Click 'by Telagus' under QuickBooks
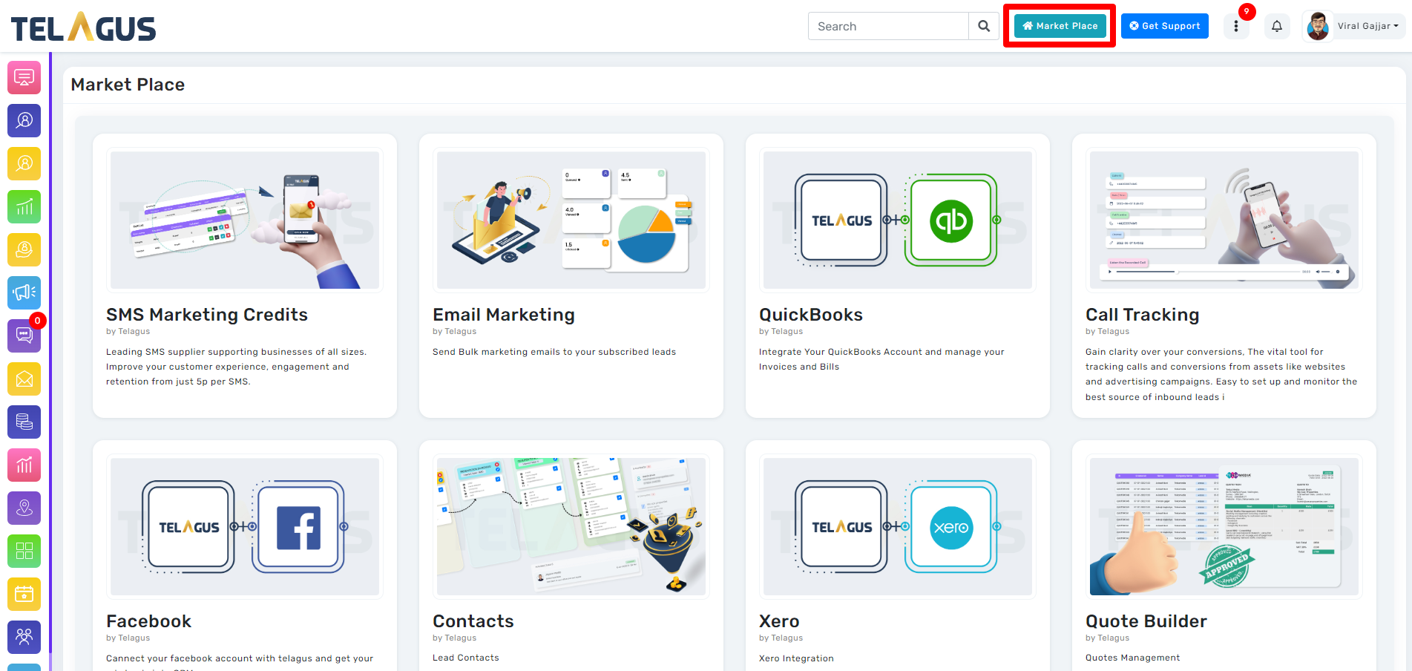Screen dimensions: 1412x671 781,332
